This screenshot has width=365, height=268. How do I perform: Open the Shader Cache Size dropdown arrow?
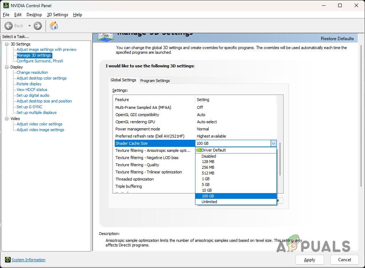click(274, 143)
